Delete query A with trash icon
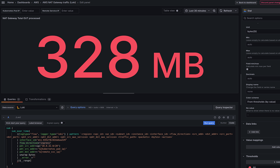This screenshot has height=168, width=280. pos(228,117)
